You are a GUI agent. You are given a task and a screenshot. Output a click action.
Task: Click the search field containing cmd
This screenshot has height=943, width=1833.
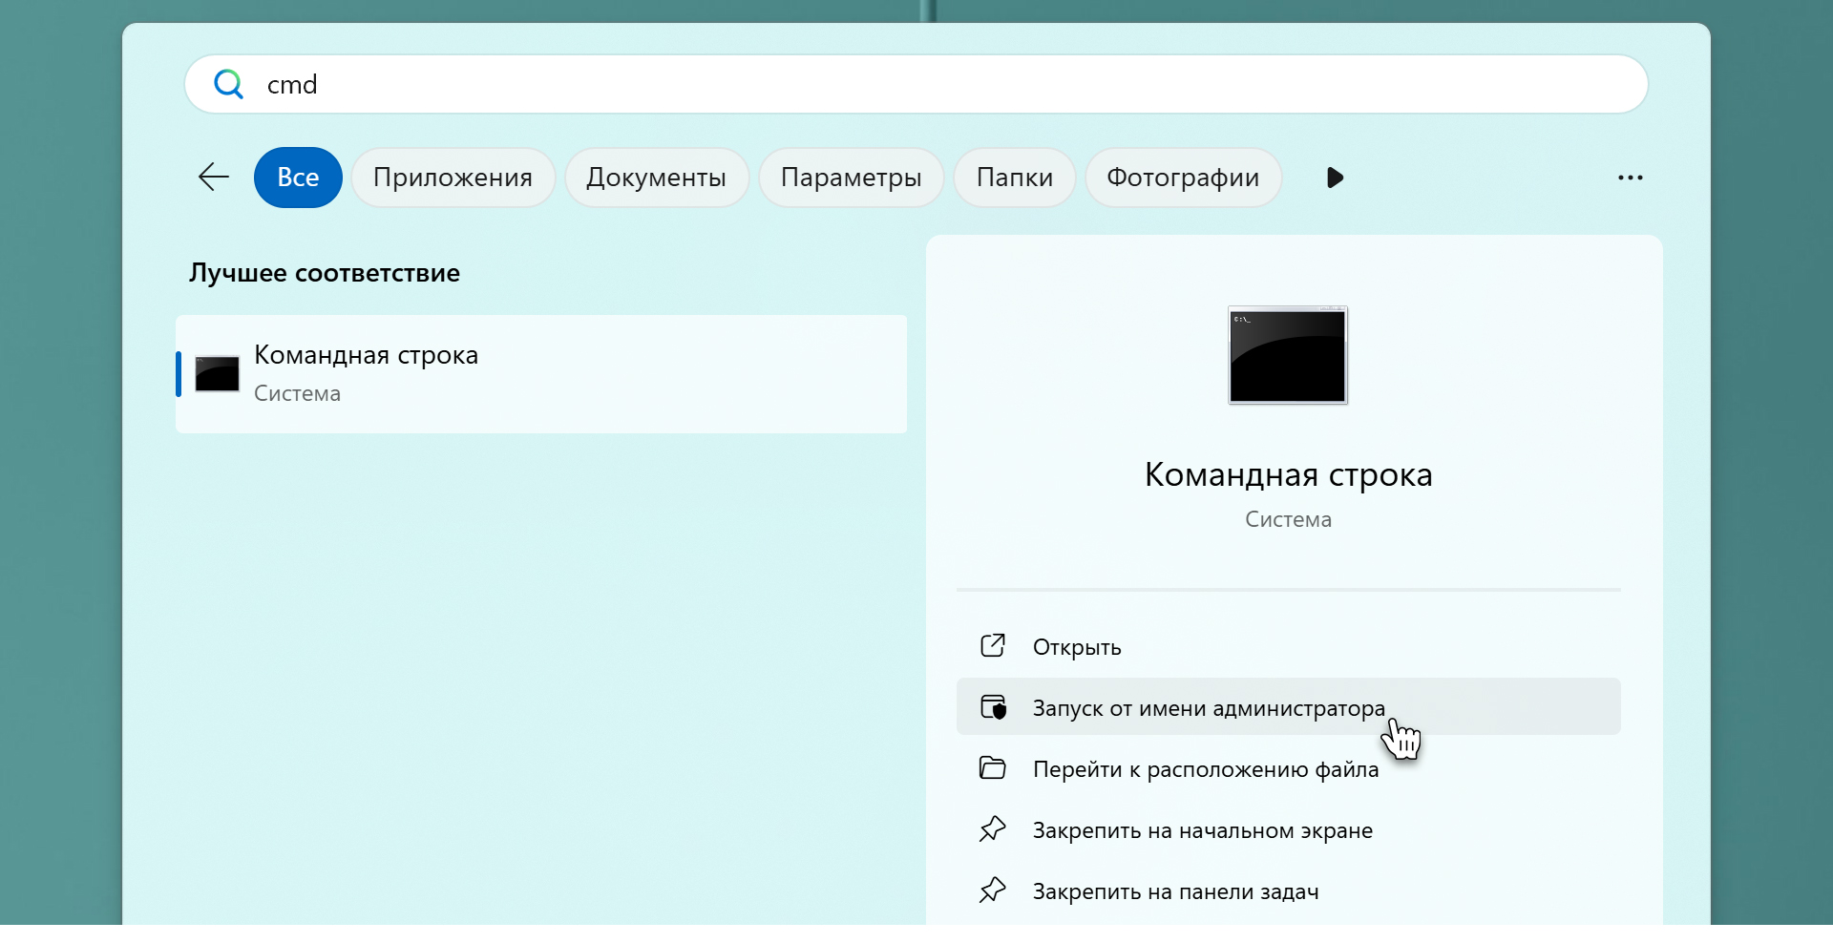916,85
